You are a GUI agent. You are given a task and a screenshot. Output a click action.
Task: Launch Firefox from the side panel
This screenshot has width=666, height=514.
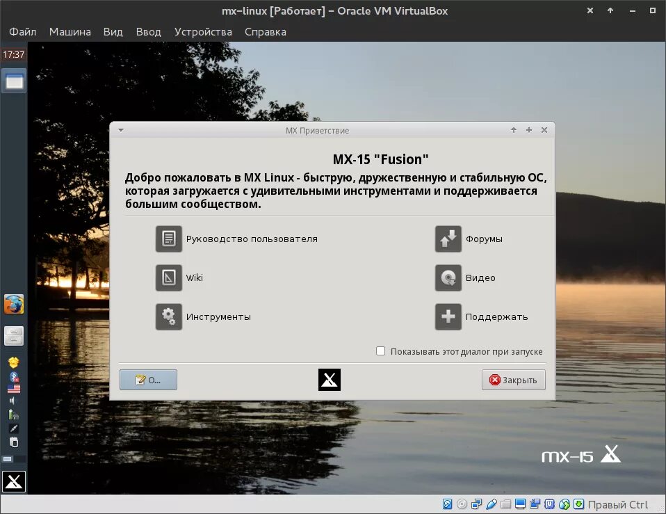click(14, 304)
